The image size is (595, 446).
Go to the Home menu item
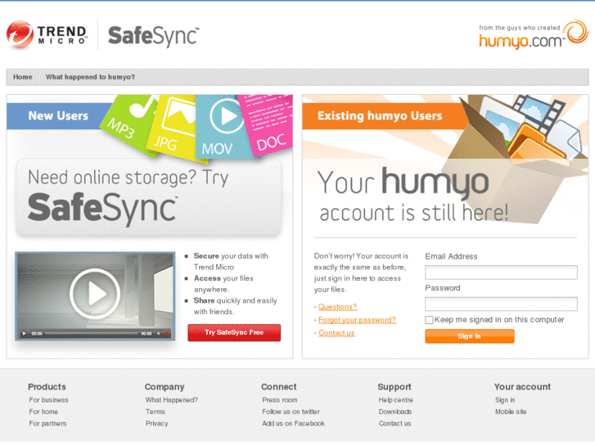[23, 77]
